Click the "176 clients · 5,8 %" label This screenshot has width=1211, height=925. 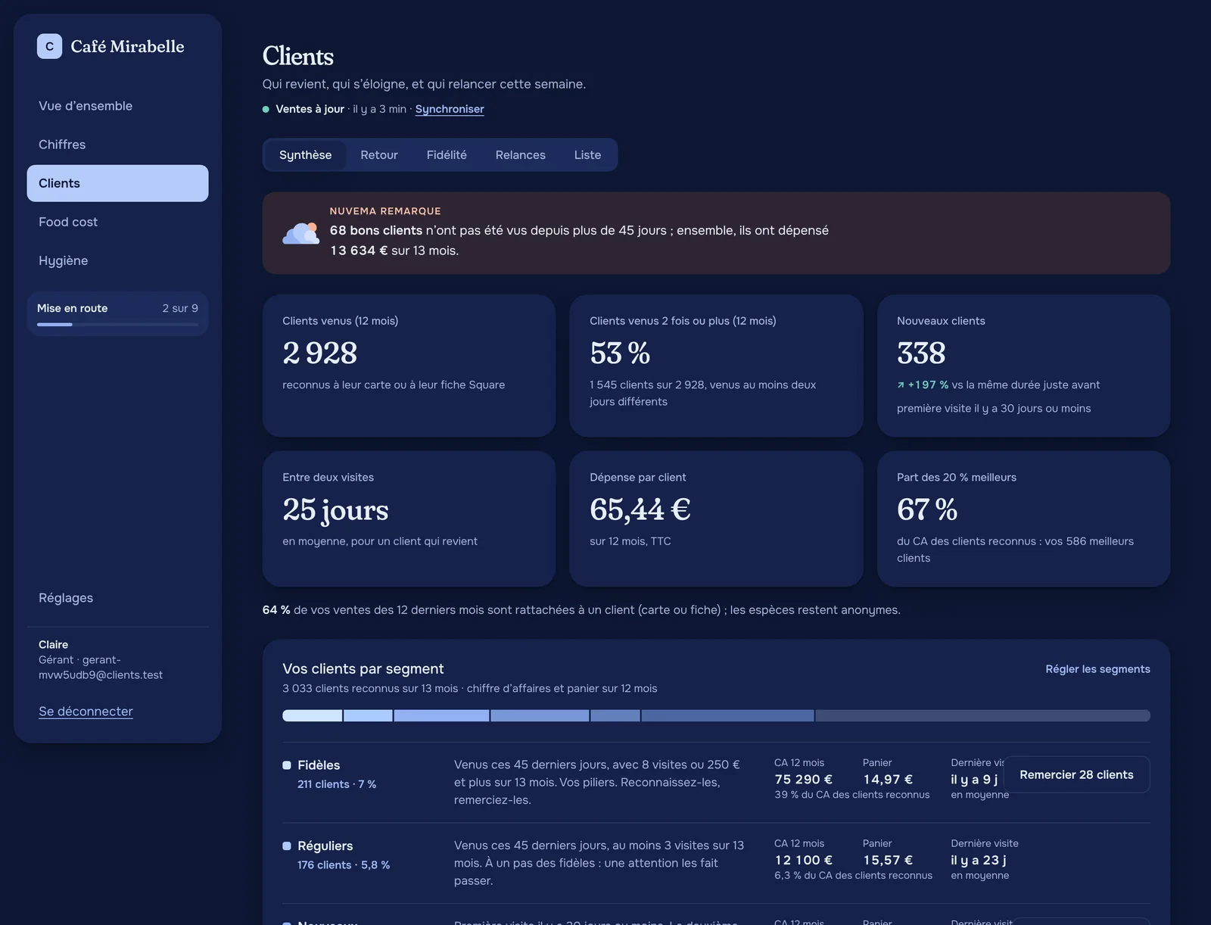coord(344,865)
